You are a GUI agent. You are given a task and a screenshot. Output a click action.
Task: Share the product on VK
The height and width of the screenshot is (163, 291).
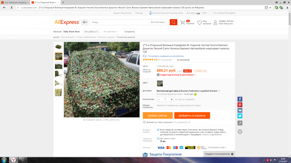point(240,110)
